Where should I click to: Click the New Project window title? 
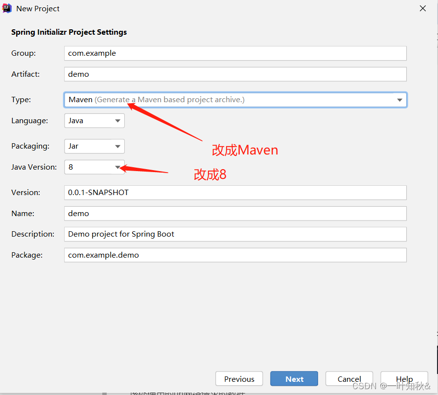(38, 9)
